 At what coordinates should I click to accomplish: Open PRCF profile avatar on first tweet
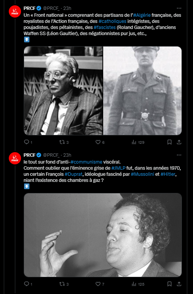coord(15,11)
